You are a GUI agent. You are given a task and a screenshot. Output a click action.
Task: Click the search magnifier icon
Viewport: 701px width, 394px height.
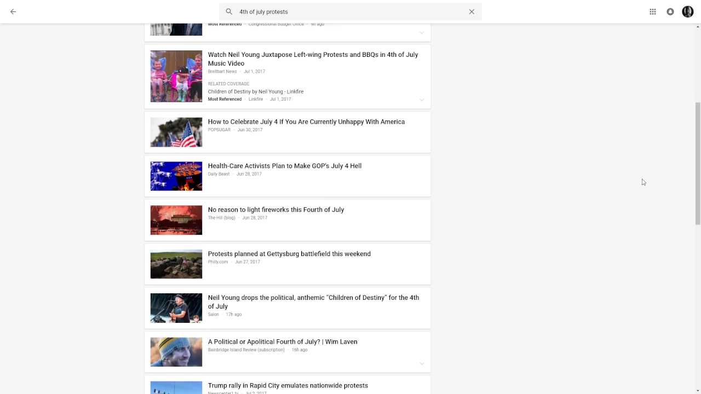point(229,11)
